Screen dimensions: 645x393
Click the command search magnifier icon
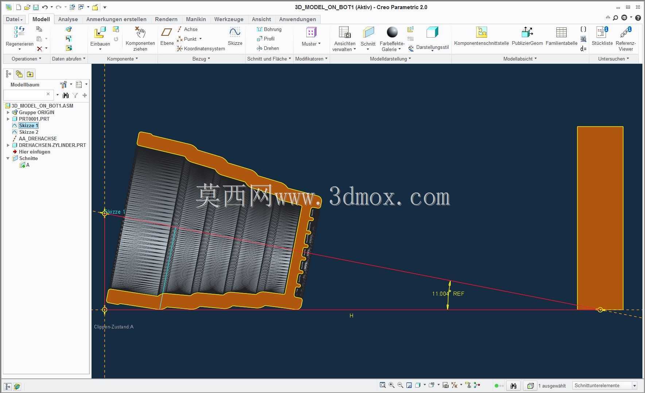[615, 17]
